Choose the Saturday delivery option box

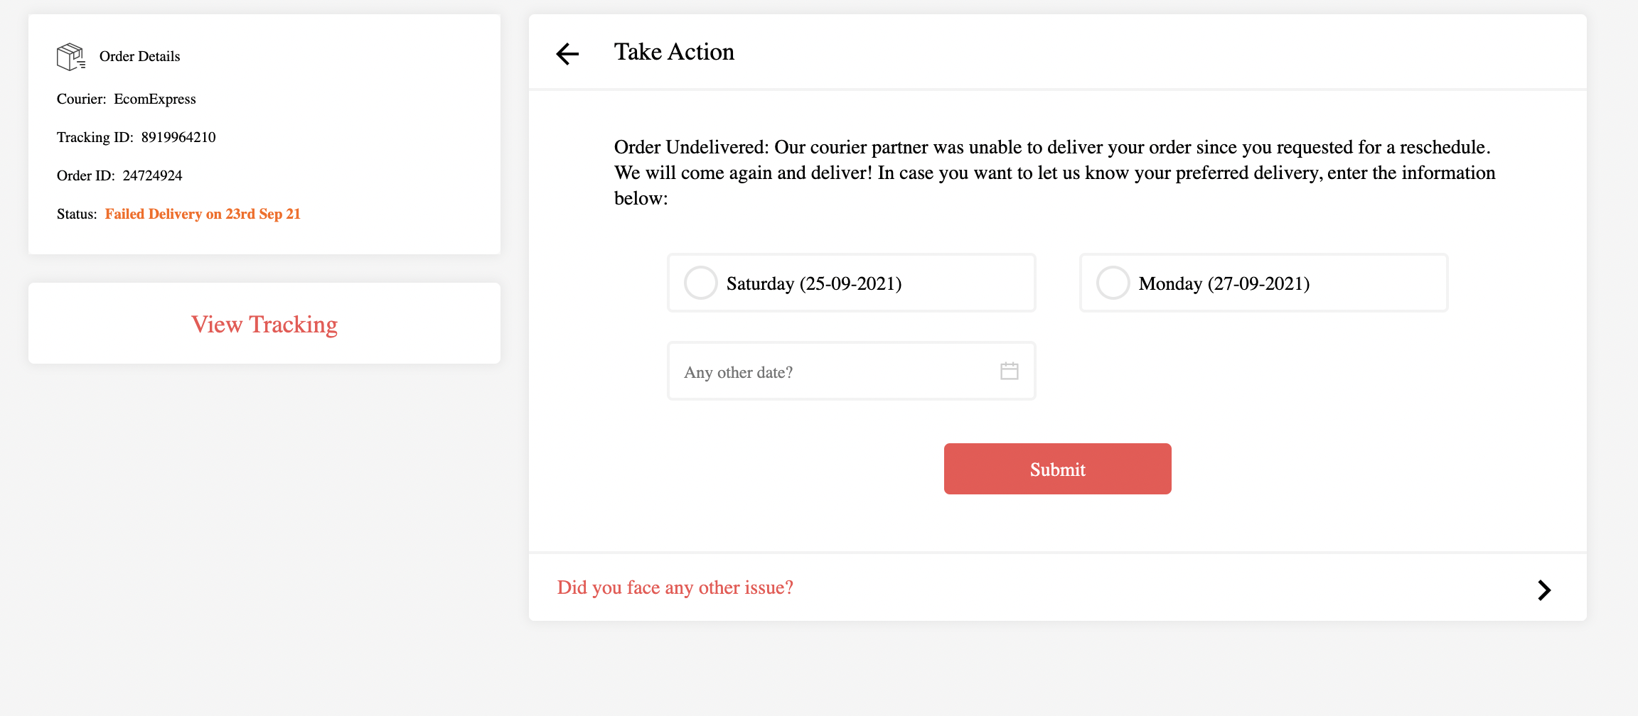pos(852,283)
